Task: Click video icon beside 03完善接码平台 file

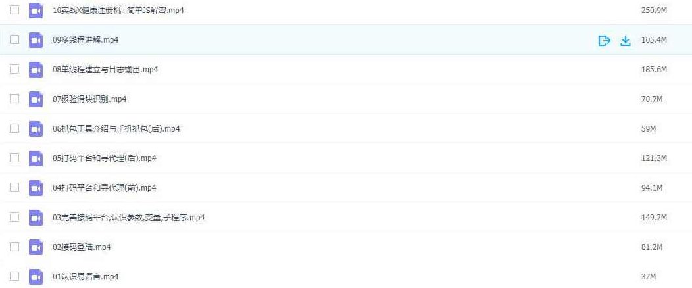Action: (x=36, y=218)
